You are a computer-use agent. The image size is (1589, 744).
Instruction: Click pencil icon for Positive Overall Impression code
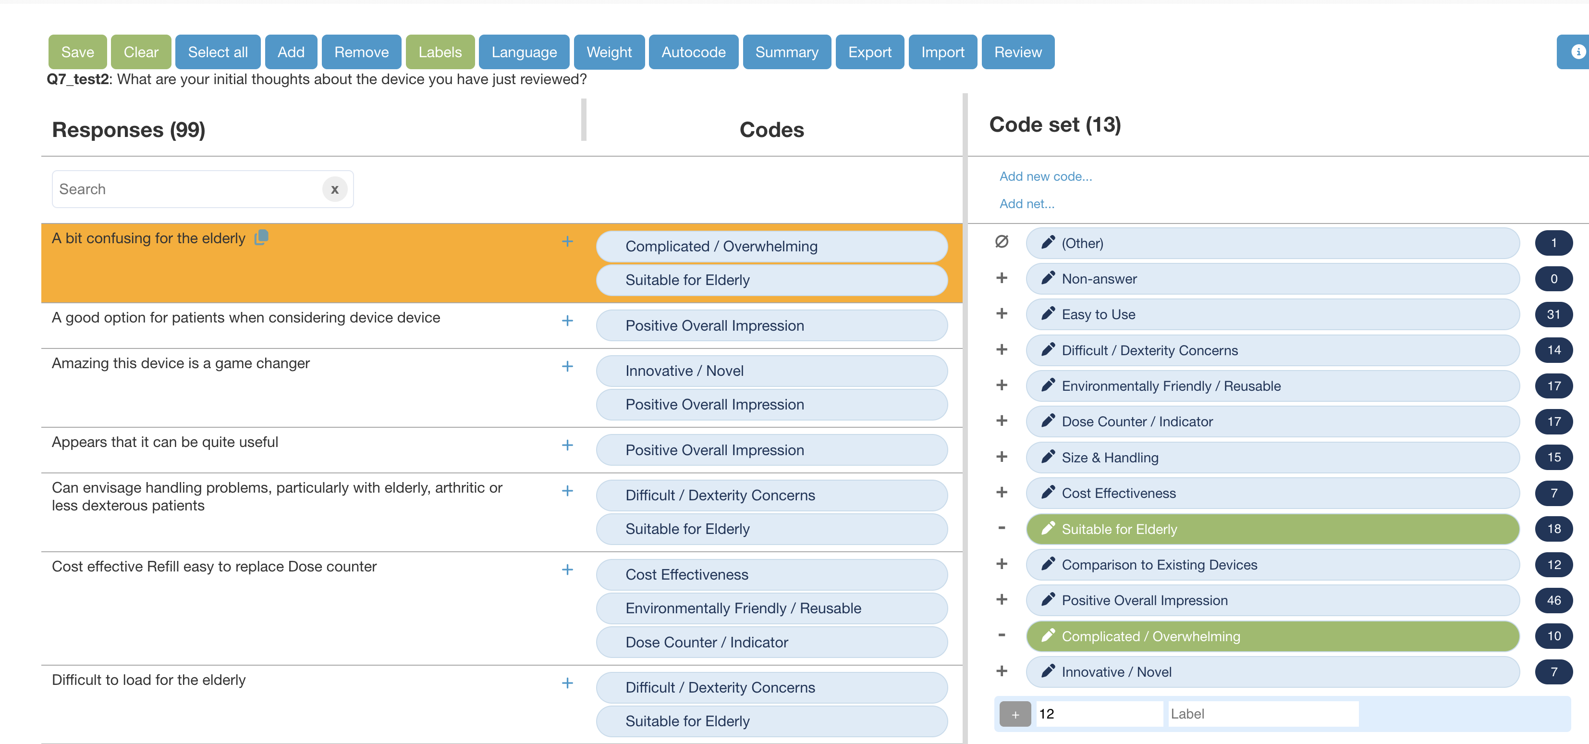(1048, 600)
